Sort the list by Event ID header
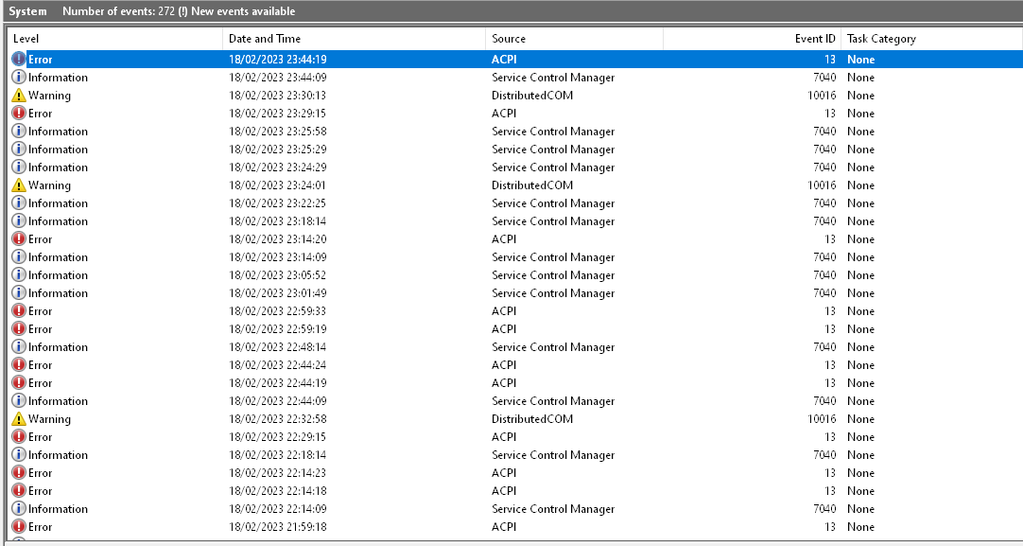The image size is (1023, 546). (753, 39)
